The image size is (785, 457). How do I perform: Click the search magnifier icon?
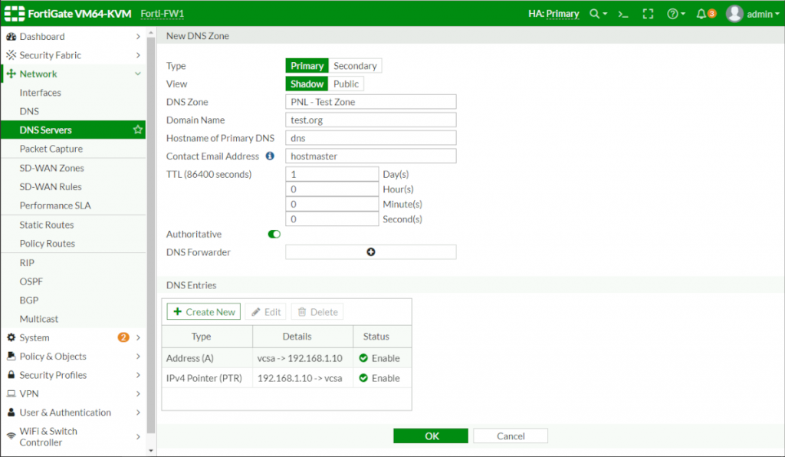(x=596, y=14)
